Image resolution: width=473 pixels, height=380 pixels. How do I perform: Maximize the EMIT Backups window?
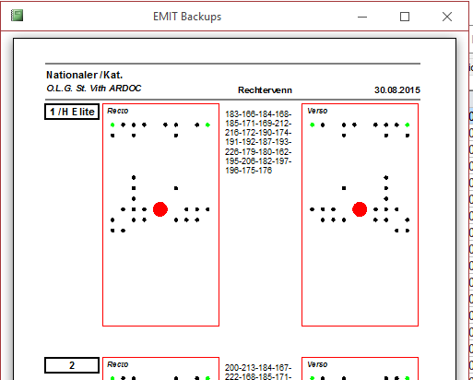[405, 17]
